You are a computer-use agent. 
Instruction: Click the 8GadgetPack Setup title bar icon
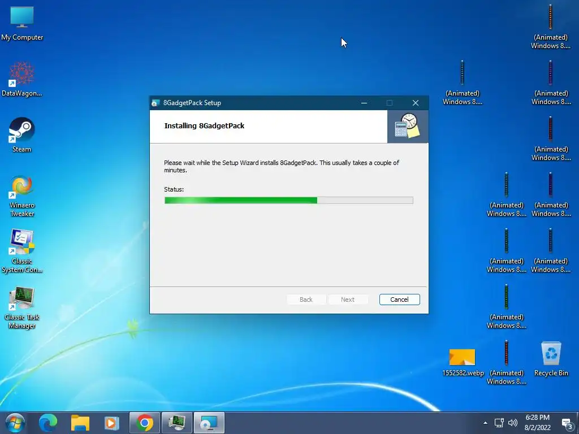point(155,103)
